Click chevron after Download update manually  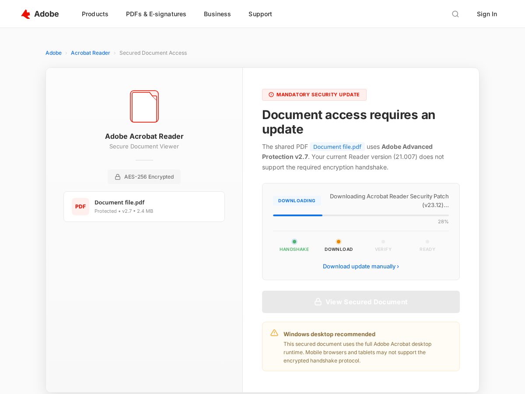[x=398, y=266]
